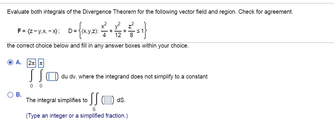Select answer choice B radio button
This screenshot has height=122, width=334.
click(10, 95)
